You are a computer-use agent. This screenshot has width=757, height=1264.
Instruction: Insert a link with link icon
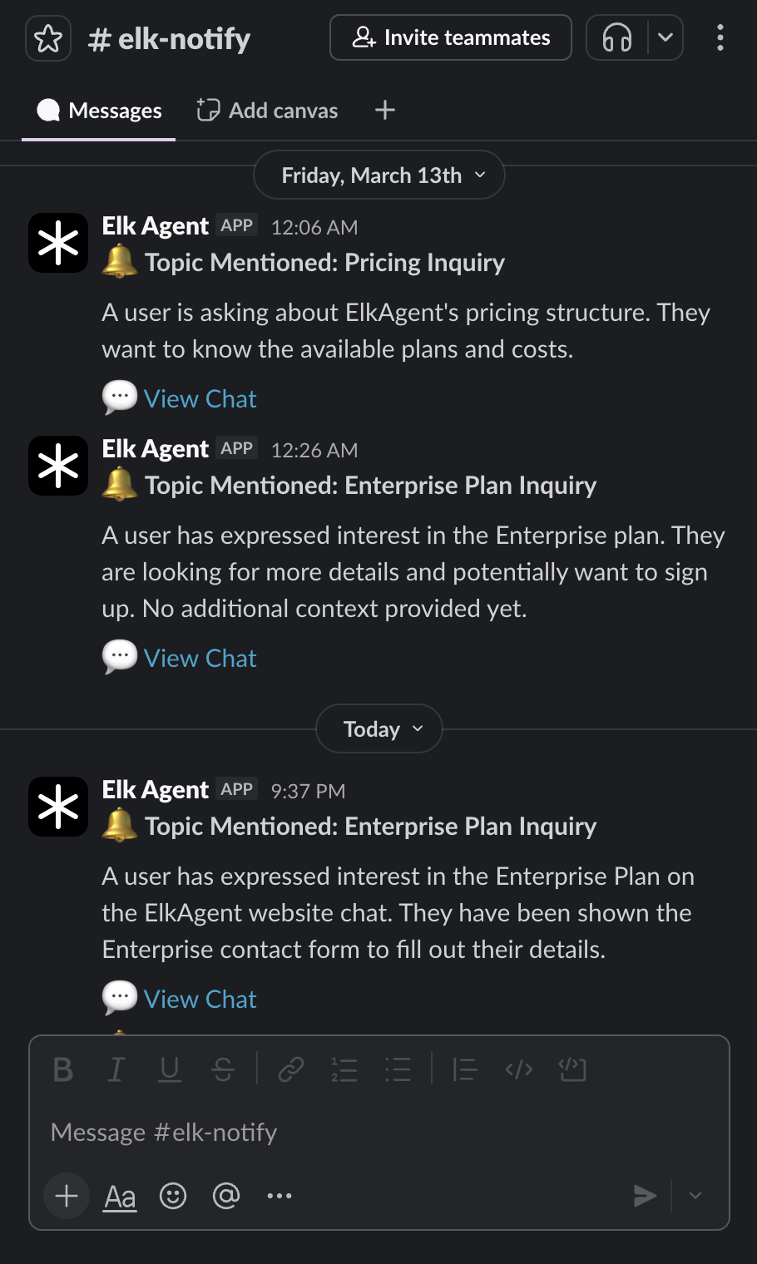coord(290,1069)
